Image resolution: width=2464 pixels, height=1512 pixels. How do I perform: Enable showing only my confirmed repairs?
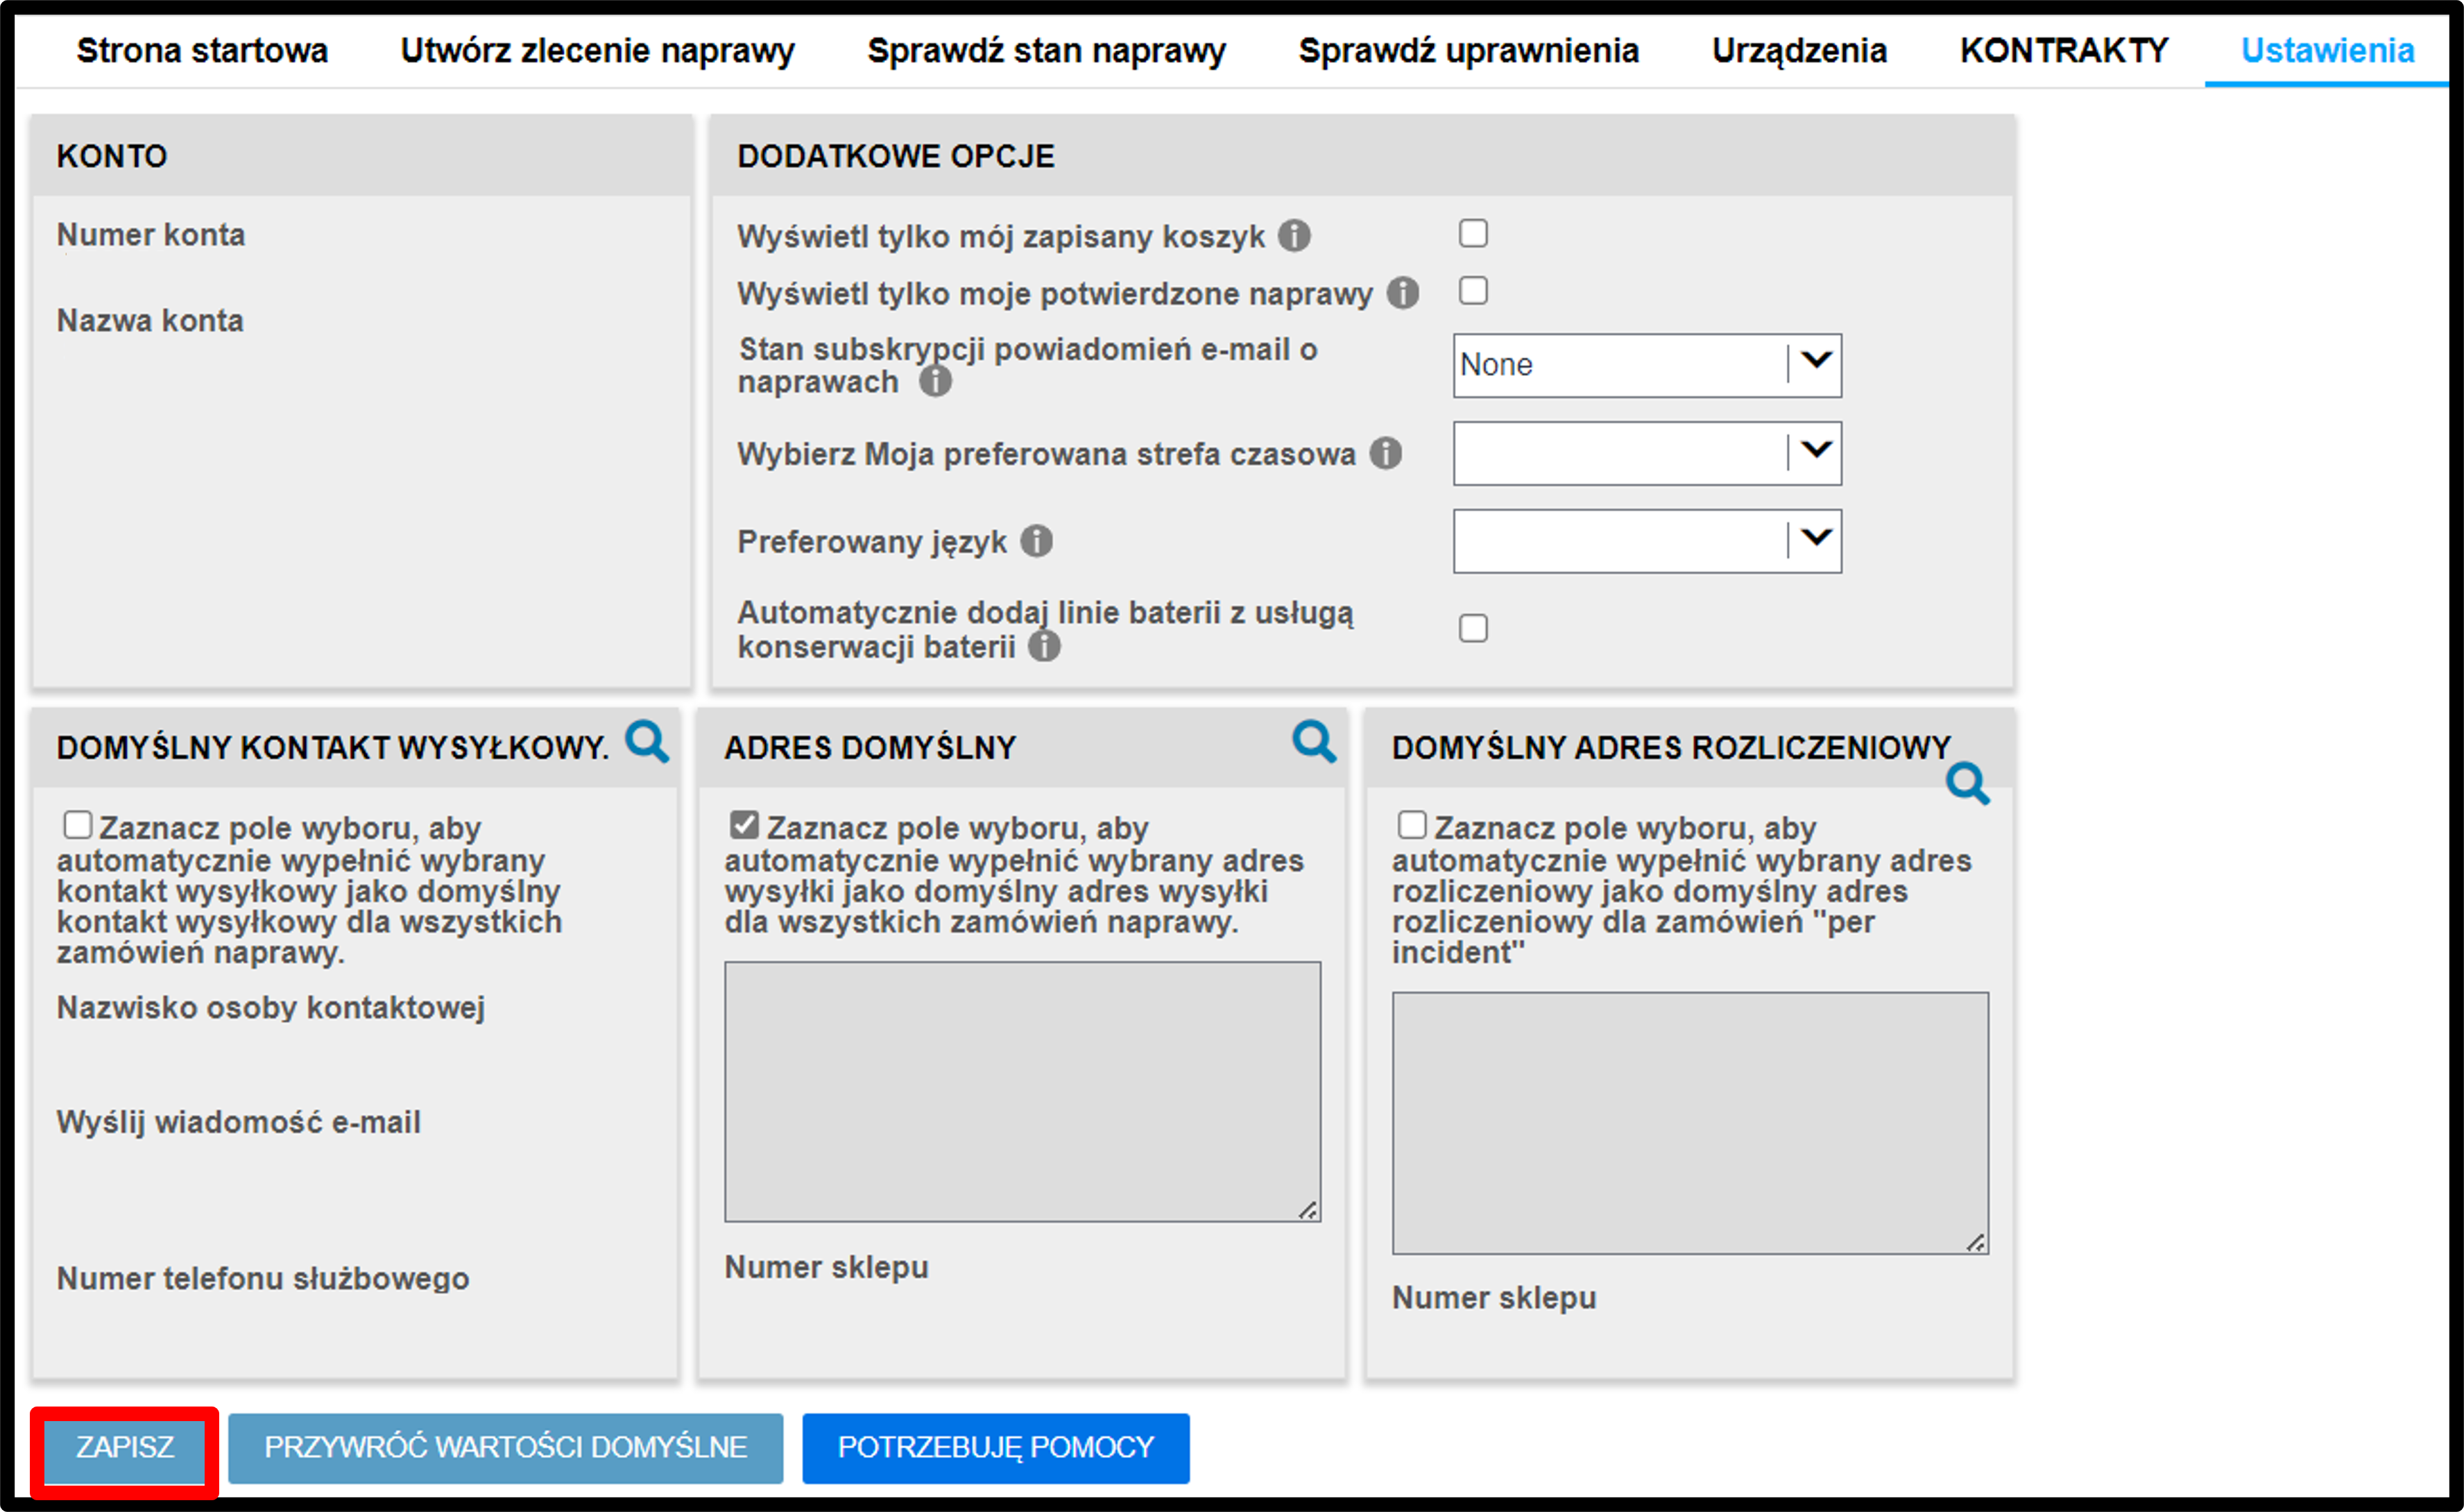click(1473, 291)
